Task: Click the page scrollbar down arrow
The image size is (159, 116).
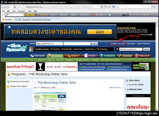Action: tap(157, 109)
